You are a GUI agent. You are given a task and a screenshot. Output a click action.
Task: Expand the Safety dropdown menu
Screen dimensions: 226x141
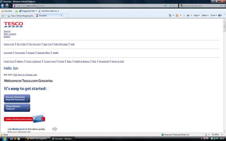(205, 16)
